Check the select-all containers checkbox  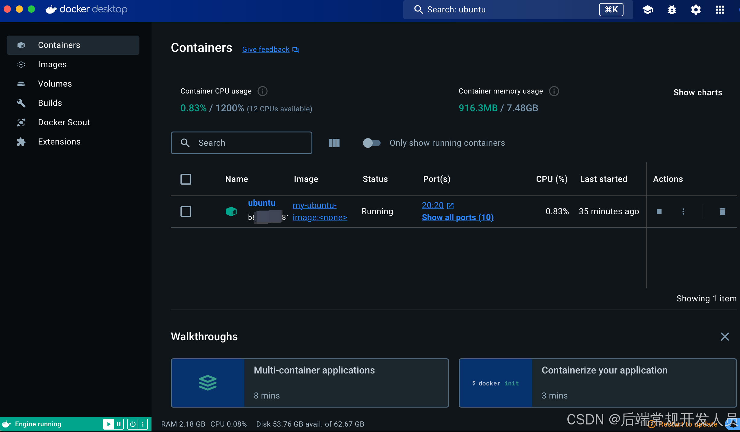186,179
